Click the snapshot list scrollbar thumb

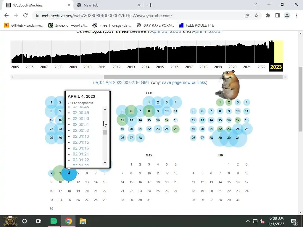pos(105,132)
